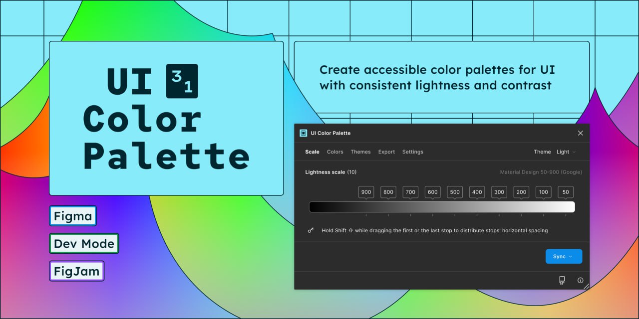Image resolution: width=639 pixels, height=319 pixels.
Task: Open the Export tab
Action: coord(386,152)
